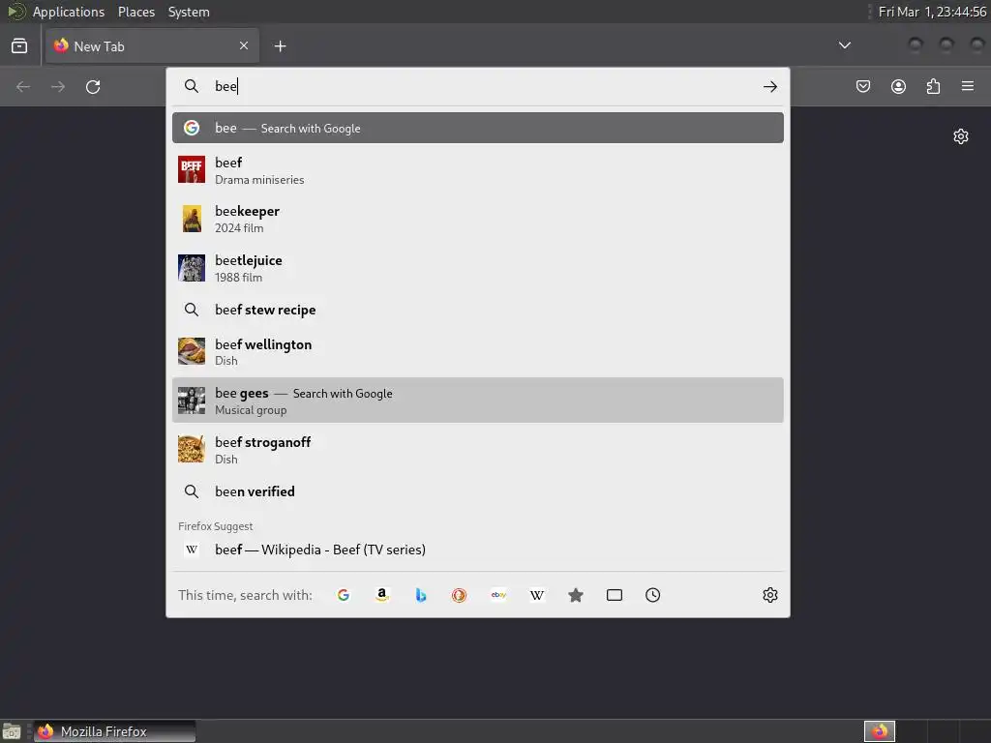Open the Save to Pocket icon

click(863, 86)
